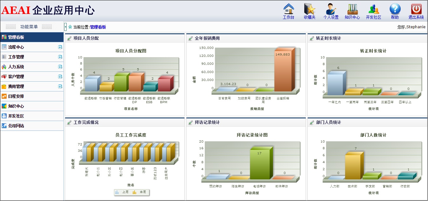Expand the 费用管理 dropdown arrow
Image resolution: width=428 pixels, height=201 pixels.
click(60, 86)
